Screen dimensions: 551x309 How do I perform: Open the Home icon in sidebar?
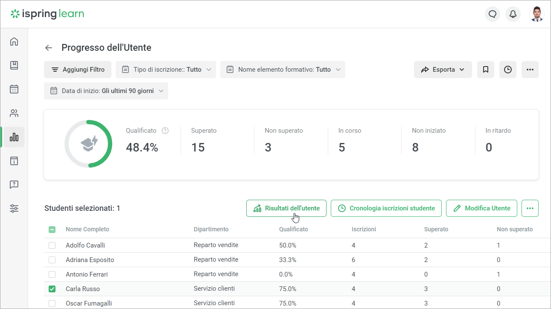tap(14, 41)
